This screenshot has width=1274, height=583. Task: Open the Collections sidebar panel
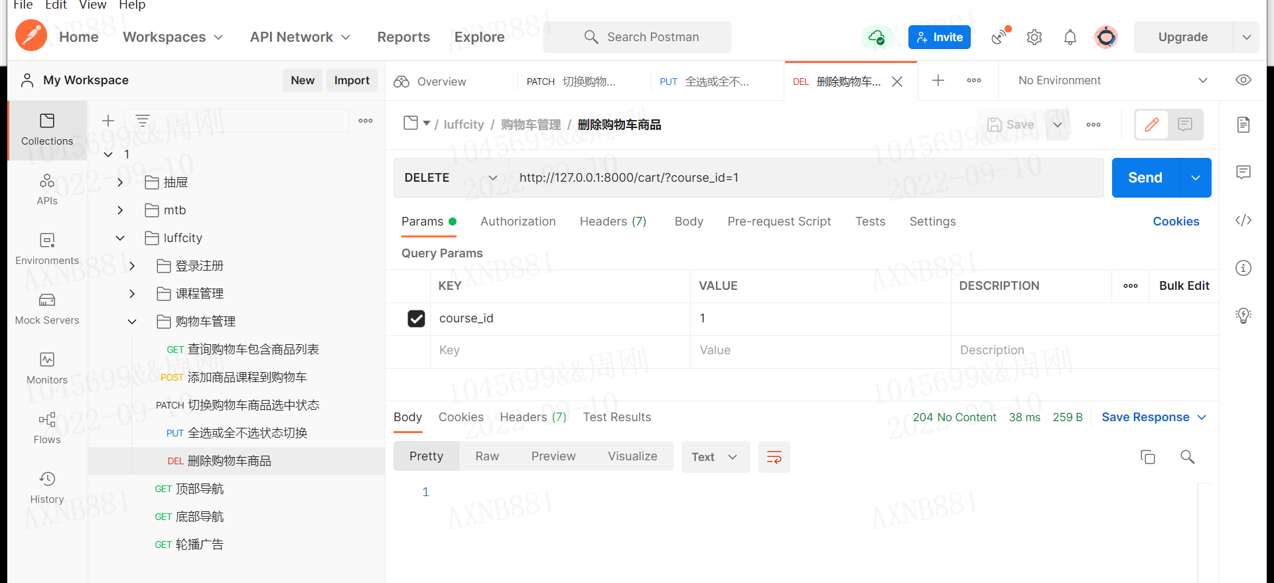click(47, 130)
